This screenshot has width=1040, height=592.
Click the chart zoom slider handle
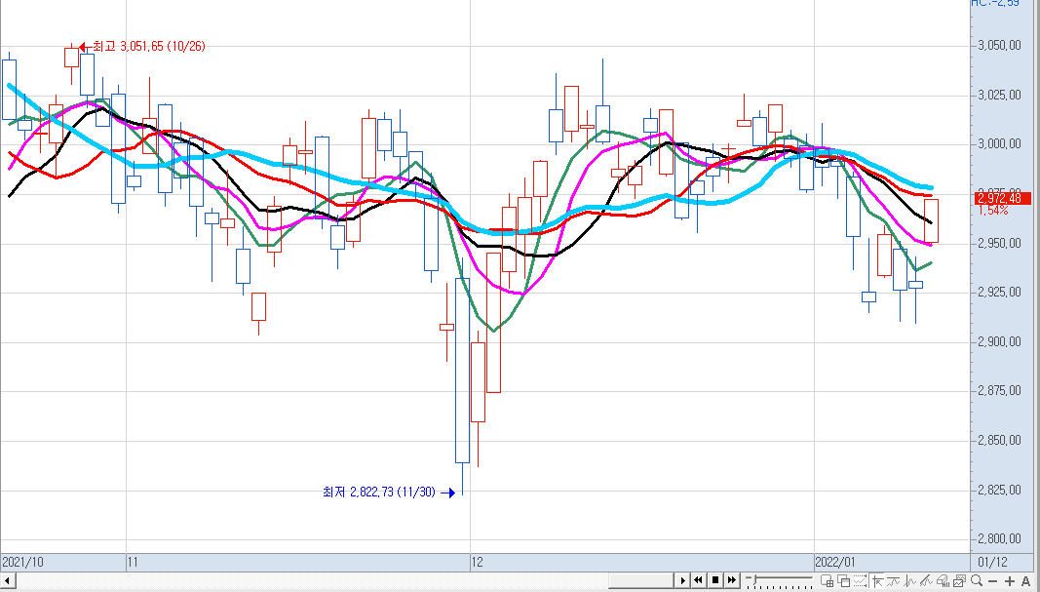(754, 579)
